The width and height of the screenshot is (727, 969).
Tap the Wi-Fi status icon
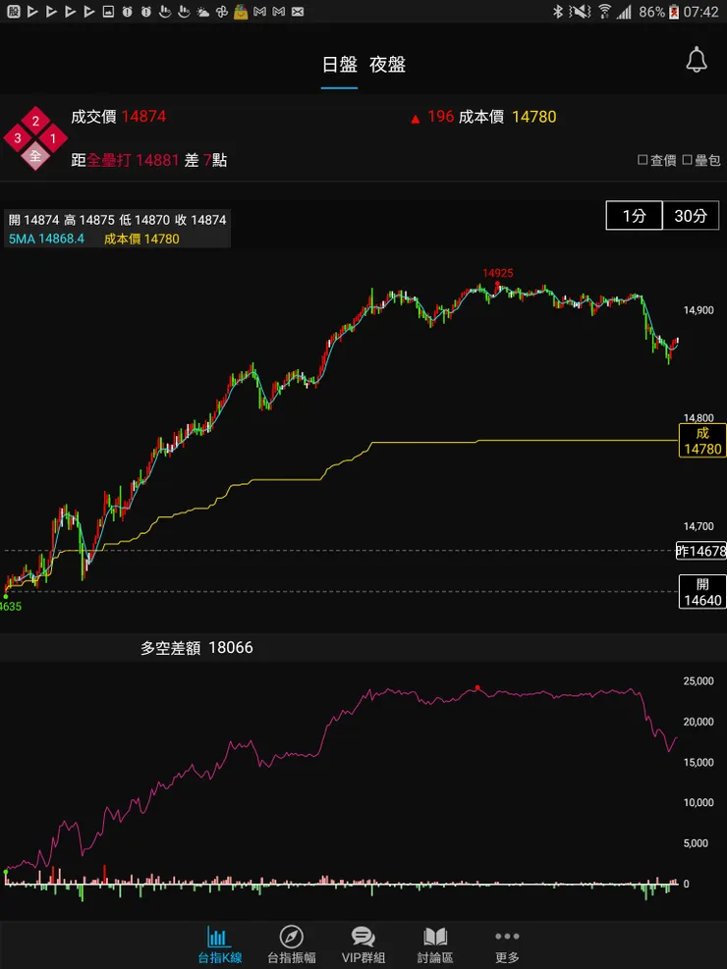pos(604,11)
